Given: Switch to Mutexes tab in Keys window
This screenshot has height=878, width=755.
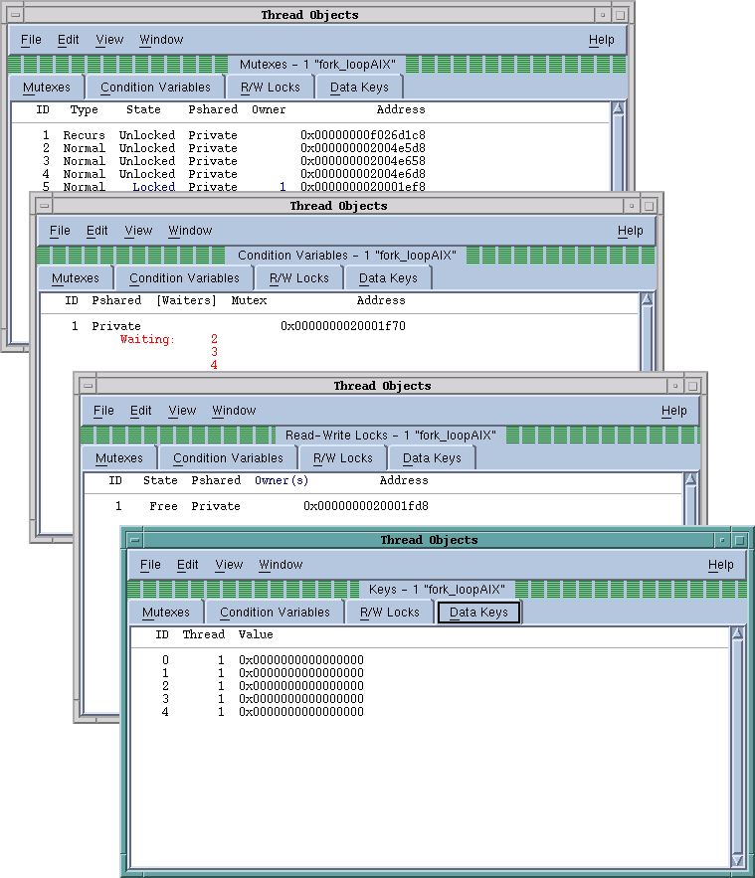Looking at the screenshot, I should tap(165, 613).
